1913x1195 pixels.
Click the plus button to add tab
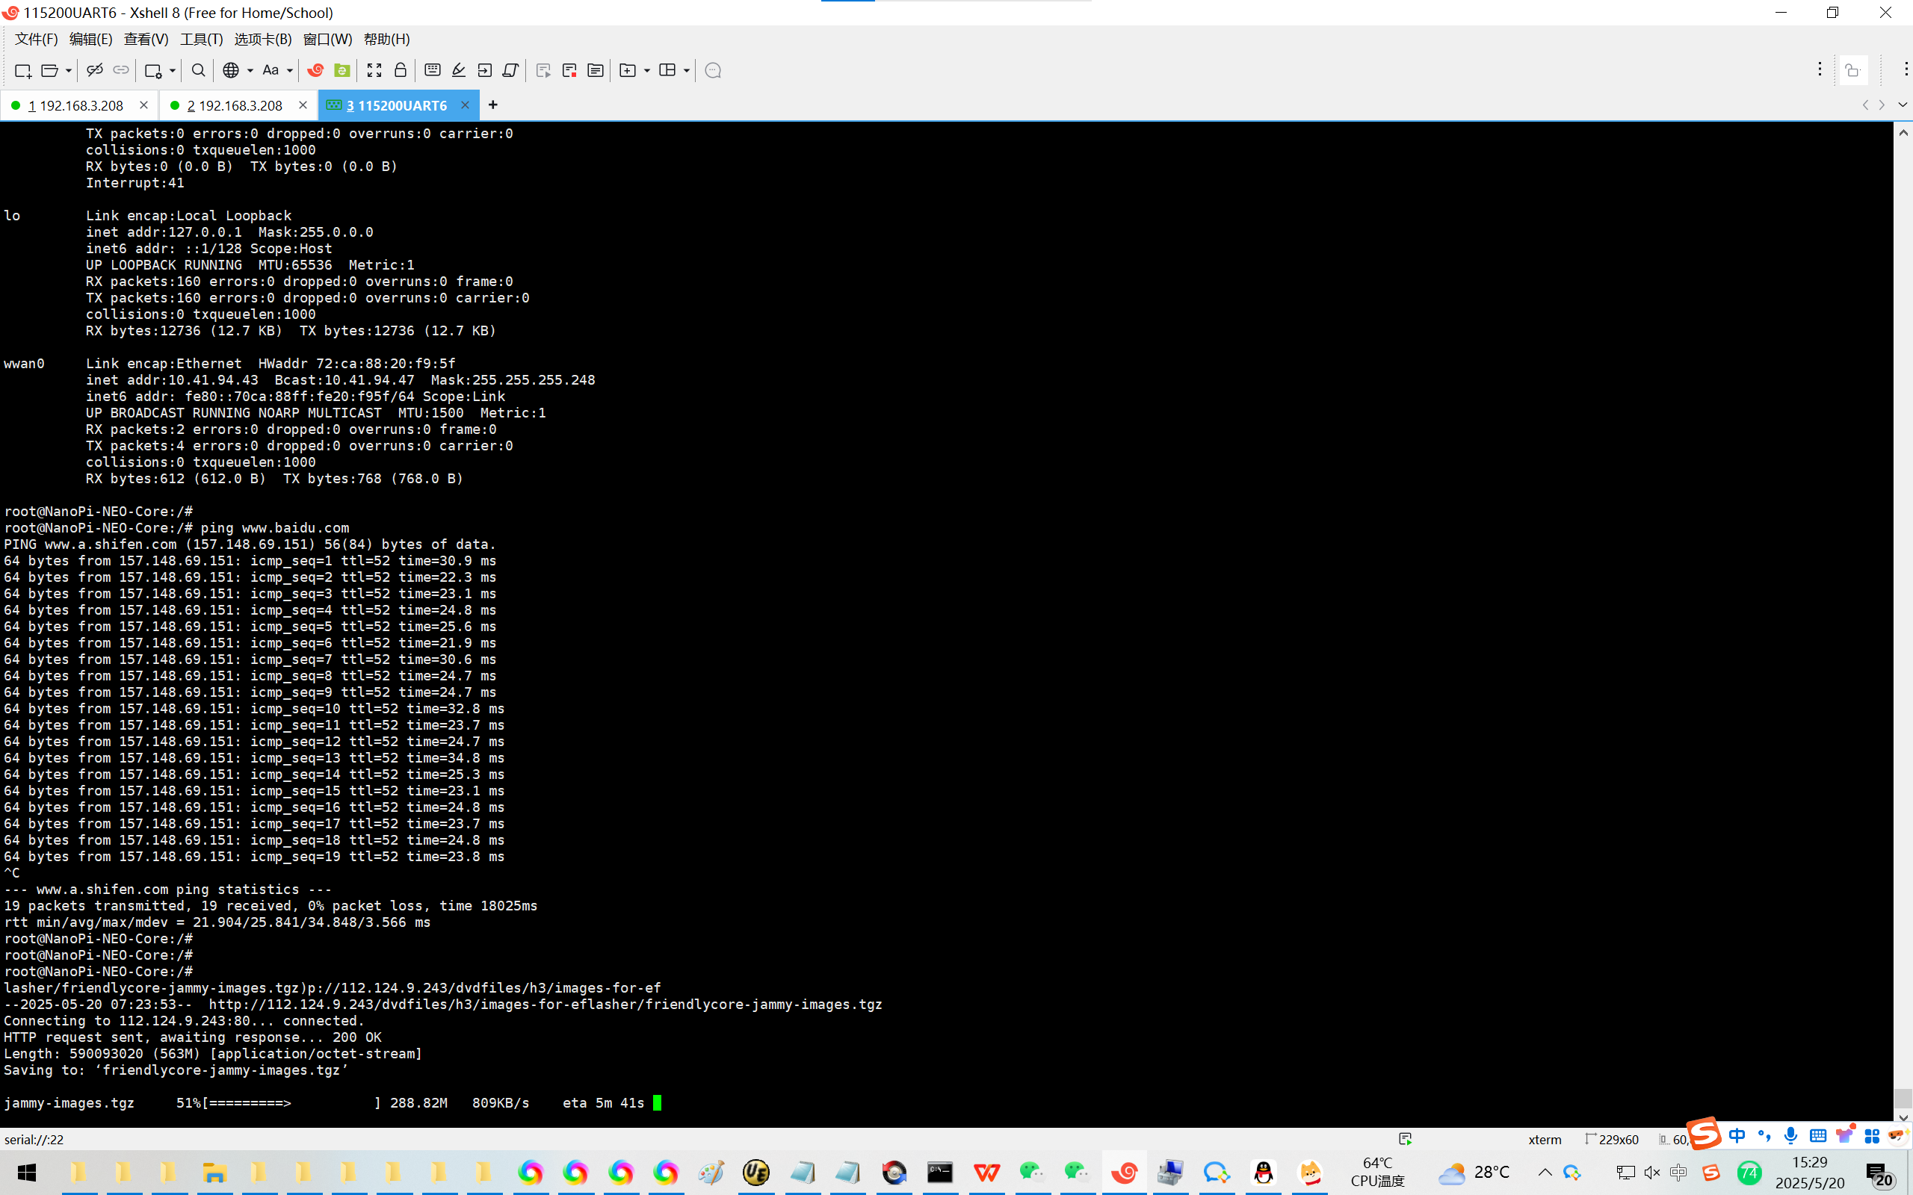pos(493,105)
